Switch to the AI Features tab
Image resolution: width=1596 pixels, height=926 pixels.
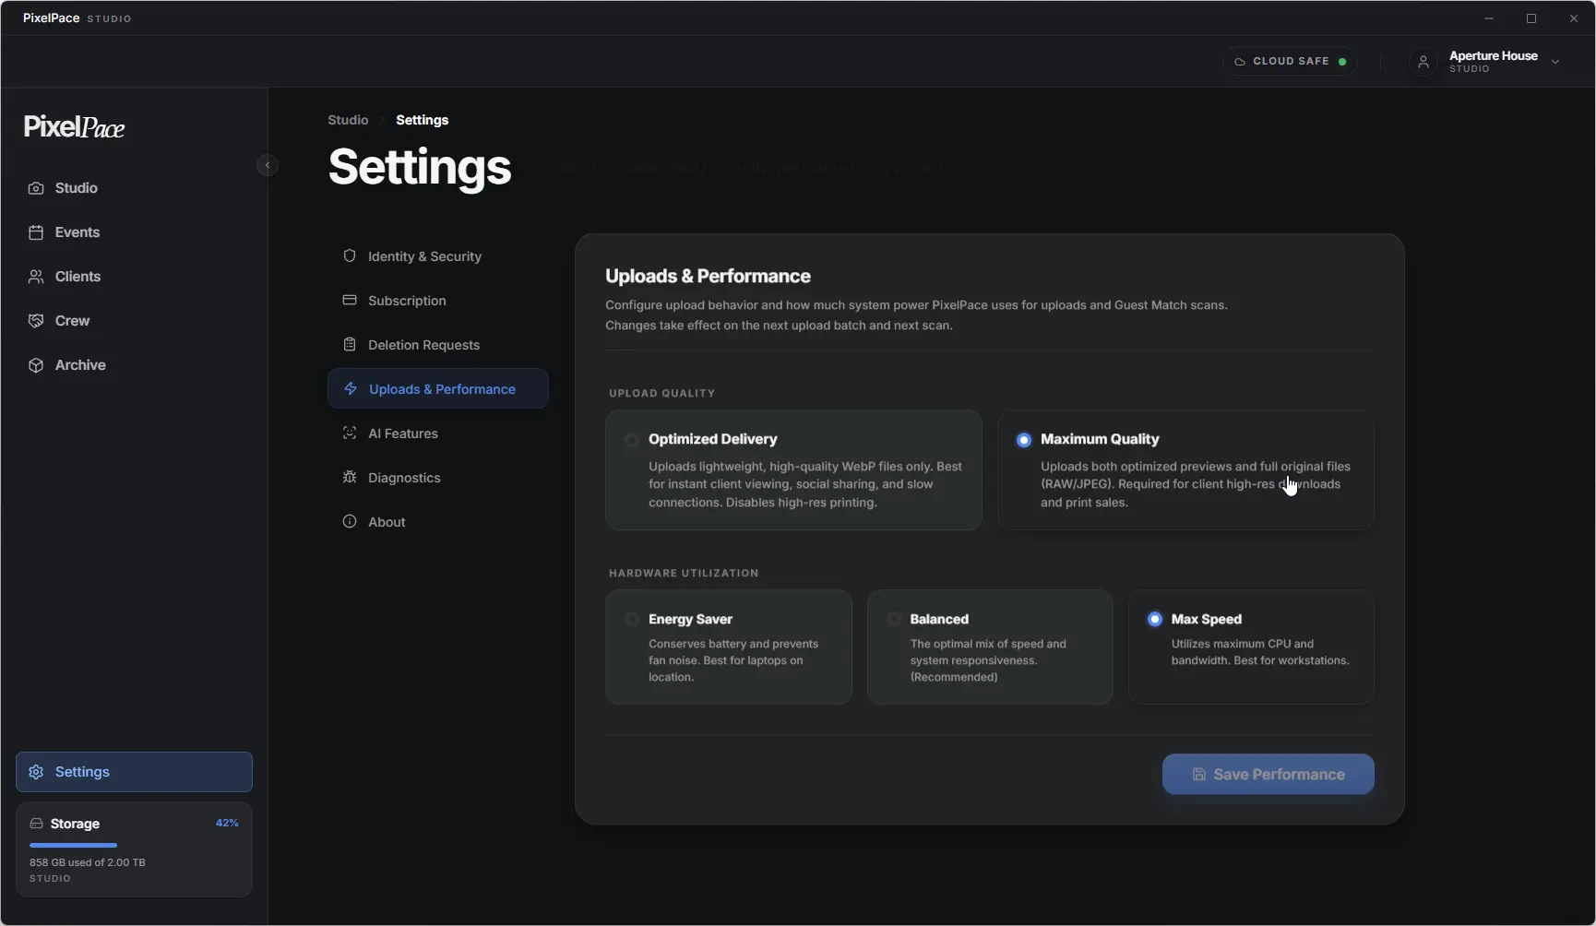[438, 433]
